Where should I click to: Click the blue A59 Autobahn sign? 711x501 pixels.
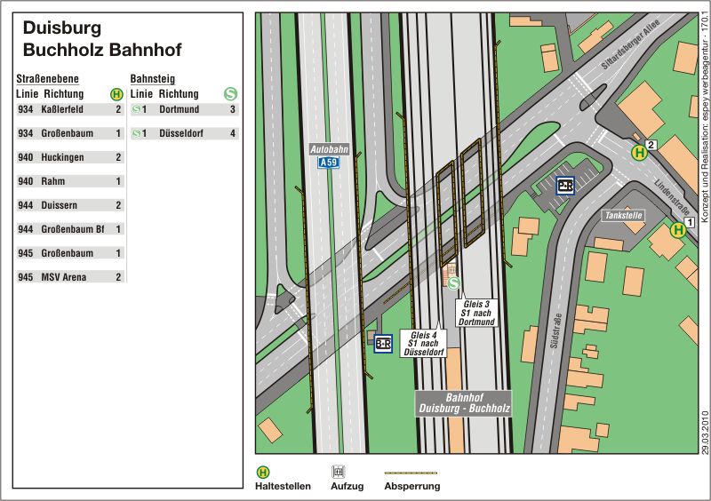click(329, 163)
